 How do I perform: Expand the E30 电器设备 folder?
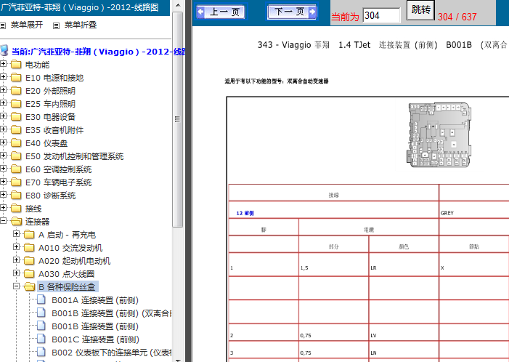click(3, 116)
